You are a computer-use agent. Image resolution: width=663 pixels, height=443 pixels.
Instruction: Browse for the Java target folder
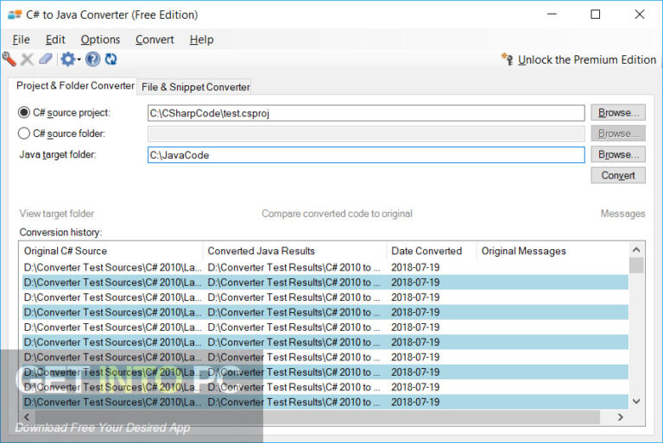(x=618, y=154)
